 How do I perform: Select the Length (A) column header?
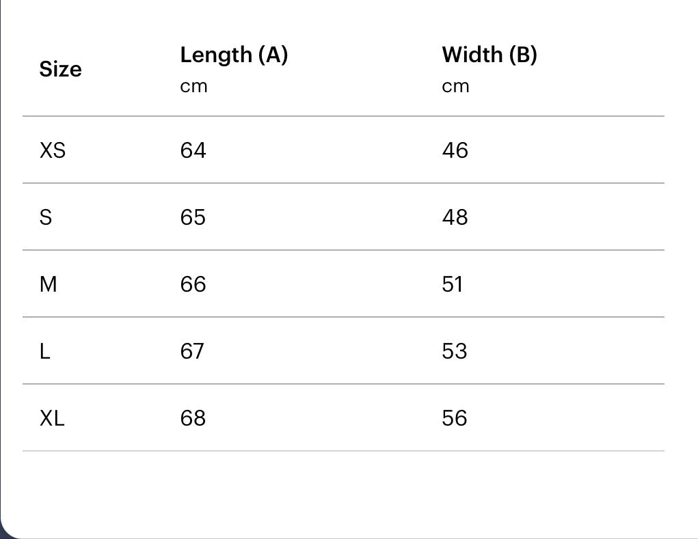click(234, 55)
